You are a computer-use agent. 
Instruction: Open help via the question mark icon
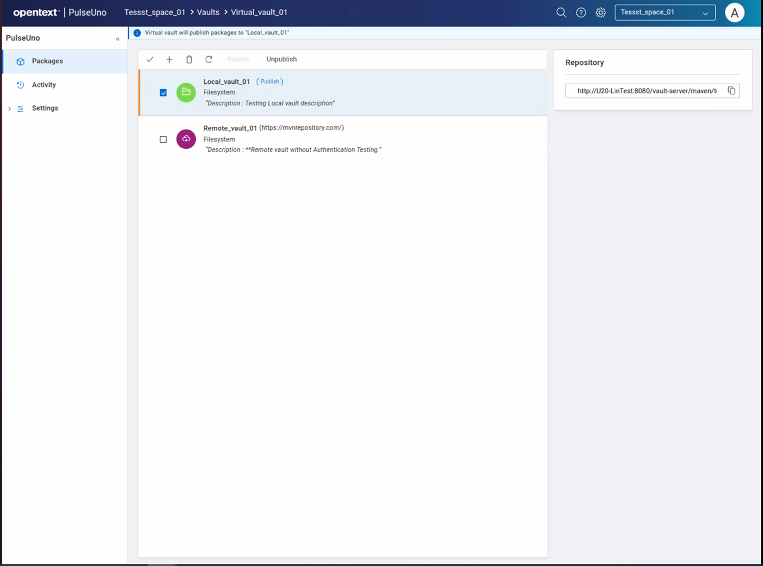(581, 13)
